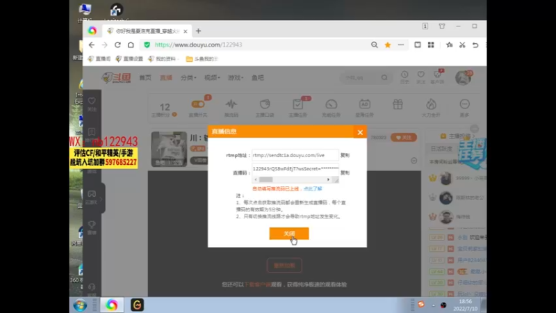
Task: Go to the 首页 nav item
Action: click(x=145, y=78)
